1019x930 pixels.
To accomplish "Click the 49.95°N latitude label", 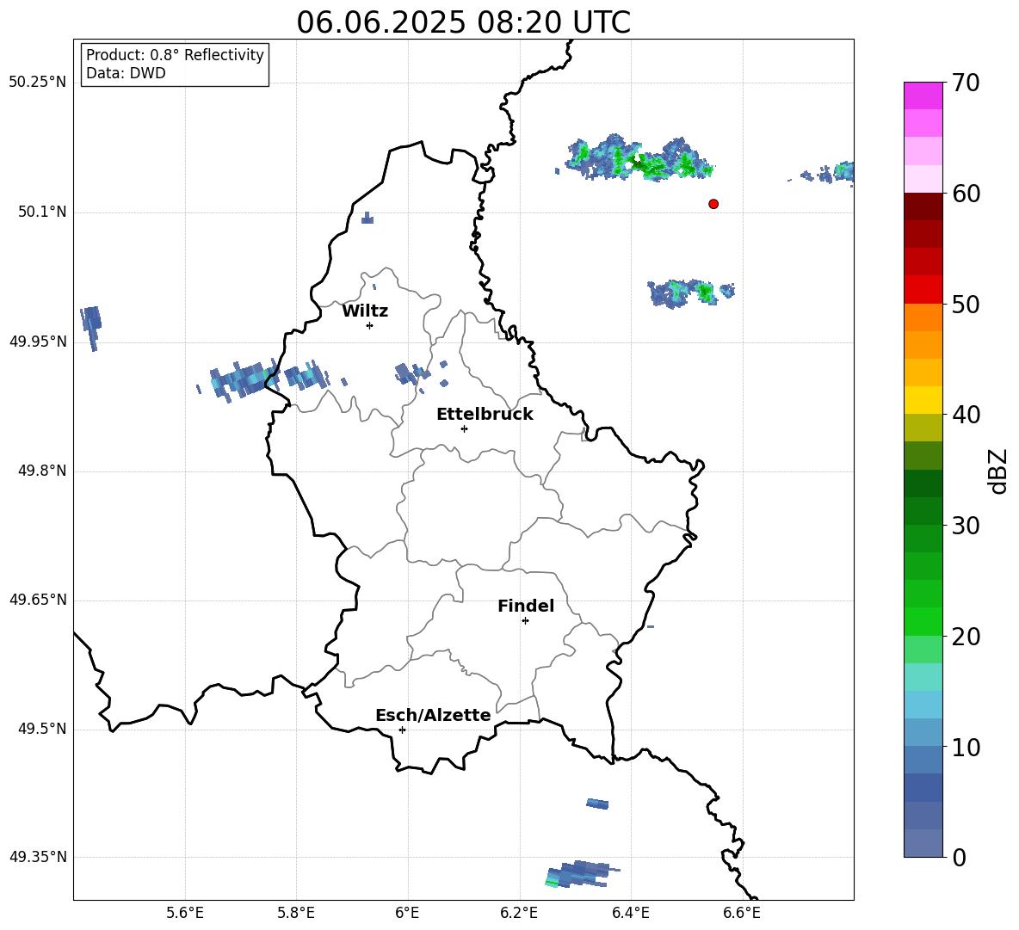I will (38, 341).
